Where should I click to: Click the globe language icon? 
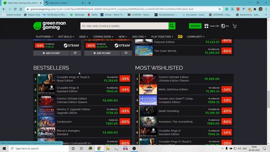[223, 26]
